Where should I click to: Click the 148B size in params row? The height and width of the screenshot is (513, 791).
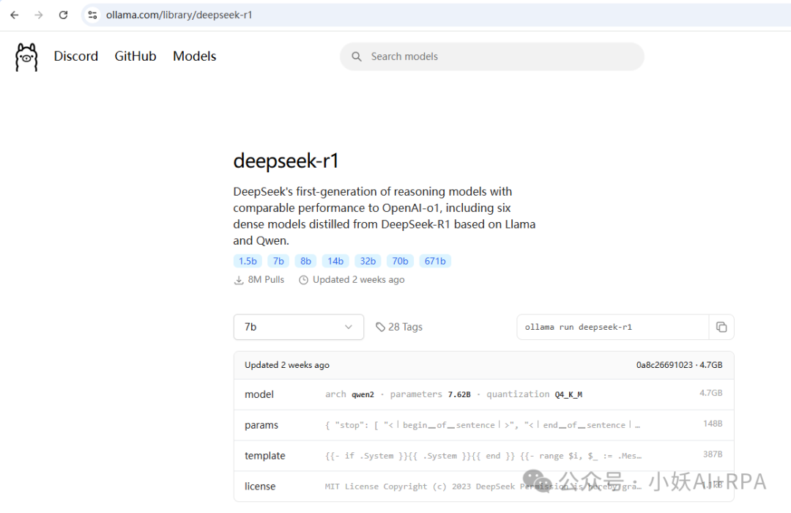(713, 424)
